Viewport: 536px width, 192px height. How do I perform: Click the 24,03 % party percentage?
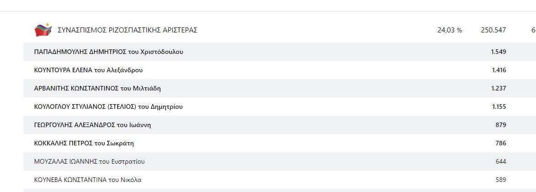[450, 30]
